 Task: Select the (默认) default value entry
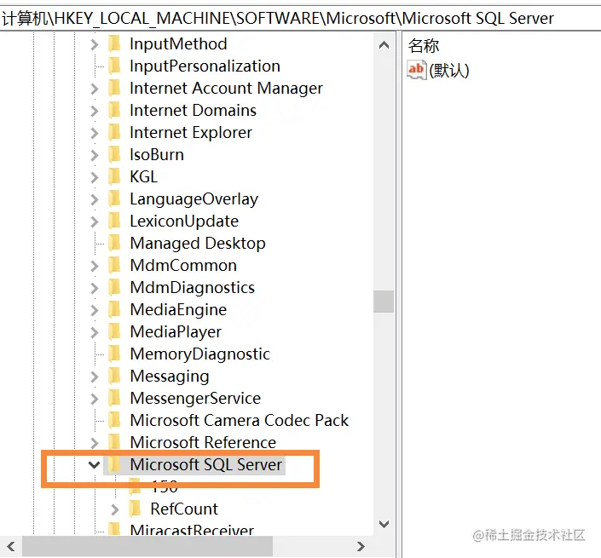point(449,71)
